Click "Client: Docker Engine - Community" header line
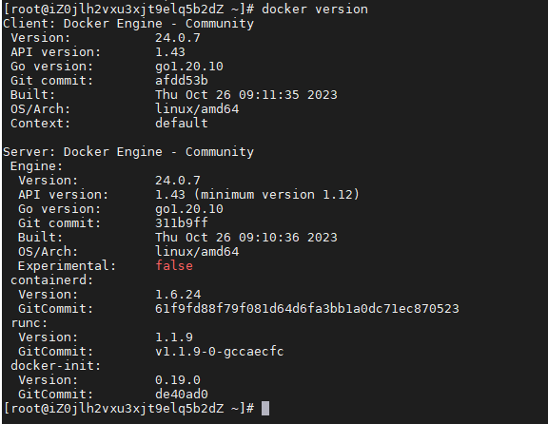 (x=128, y=24)
